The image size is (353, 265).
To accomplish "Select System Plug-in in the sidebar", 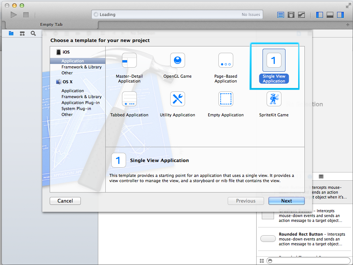I will 76,109.
